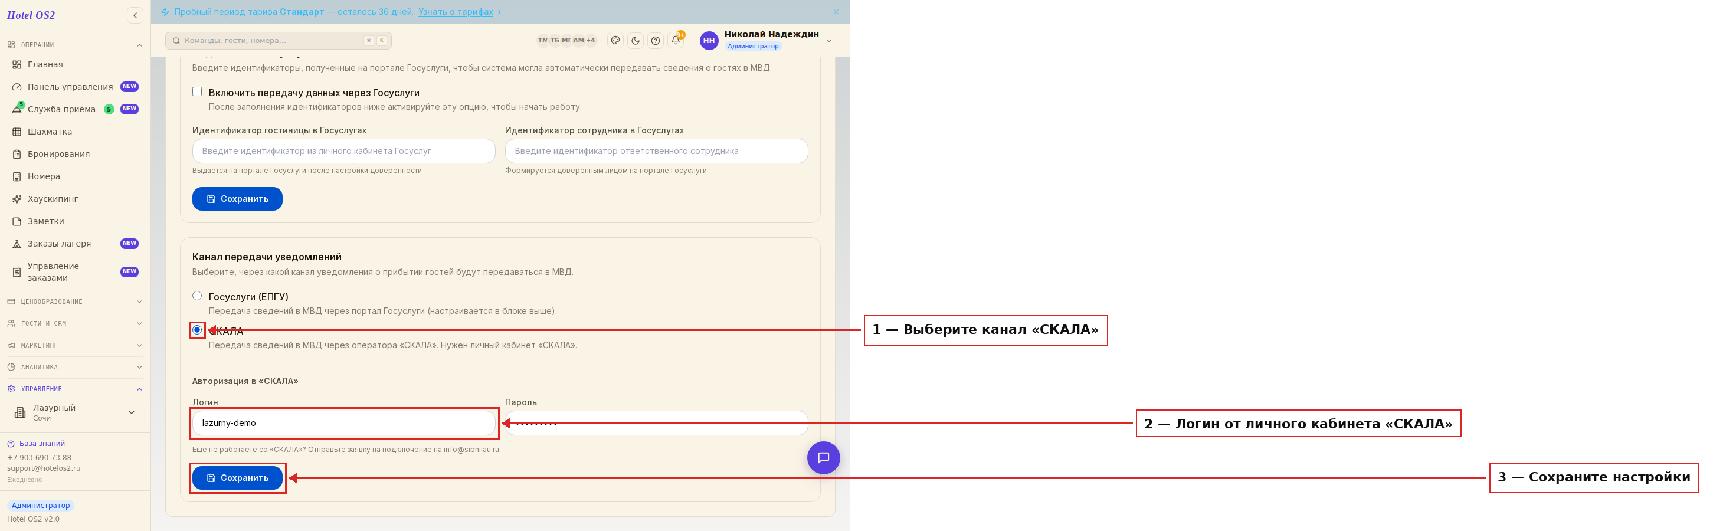Open Хаускипинг page
The height and width of the screenshot is (531, 1713).
[75, 199]
